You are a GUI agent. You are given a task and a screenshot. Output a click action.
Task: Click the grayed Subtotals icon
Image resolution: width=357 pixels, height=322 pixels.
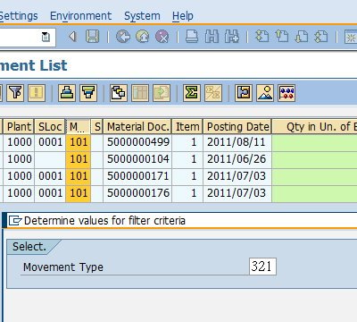[213, 93]
